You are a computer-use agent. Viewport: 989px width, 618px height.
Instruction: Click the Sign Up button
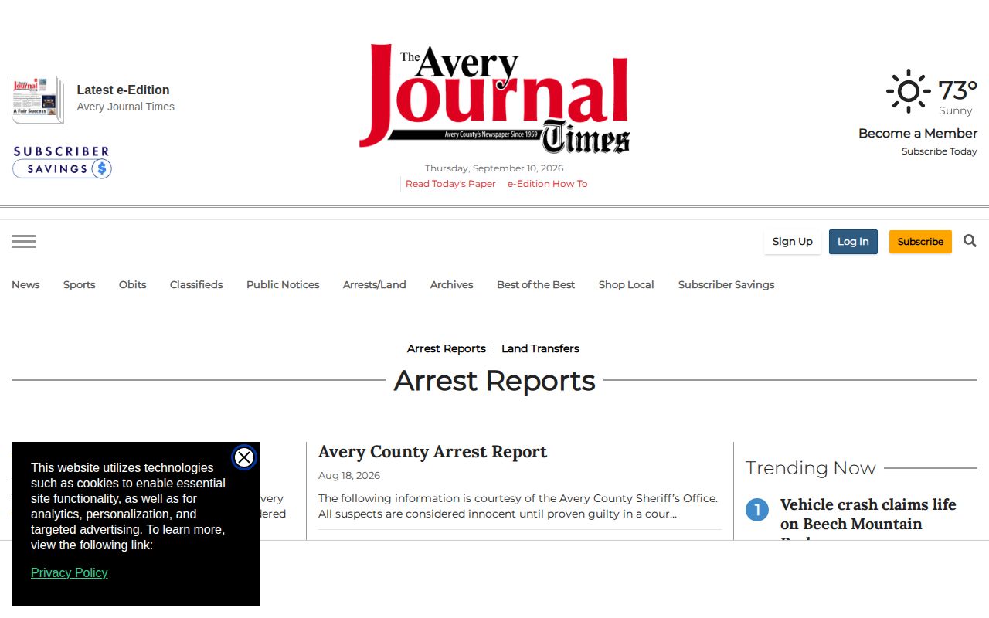pyautogui.click(x=793, y=242)
